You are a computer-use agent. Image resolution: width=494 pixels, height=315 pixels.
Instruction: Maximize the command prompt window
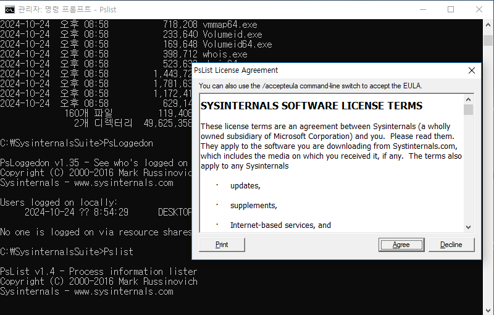[451, 9]
